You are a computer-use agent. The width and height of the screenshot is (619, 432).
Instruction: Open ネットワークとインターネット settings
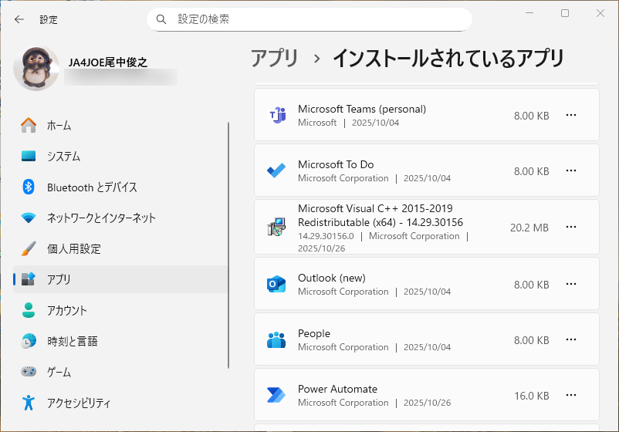tap(100, 218)
